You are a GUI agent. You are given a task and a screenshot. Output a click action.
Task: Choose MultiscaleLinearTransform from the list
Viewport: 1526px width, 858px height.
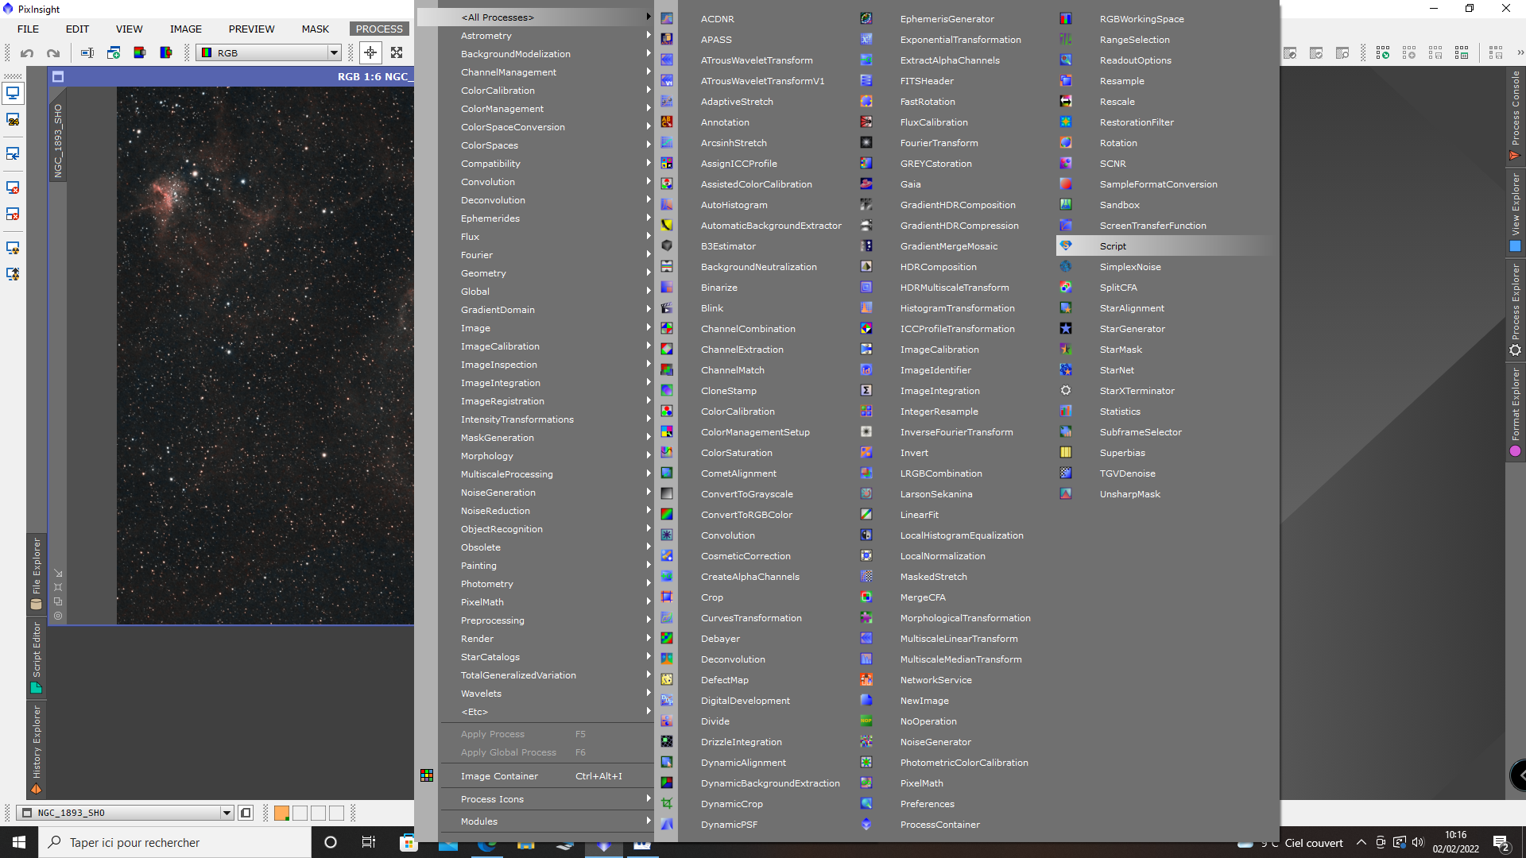click(959, 639)
